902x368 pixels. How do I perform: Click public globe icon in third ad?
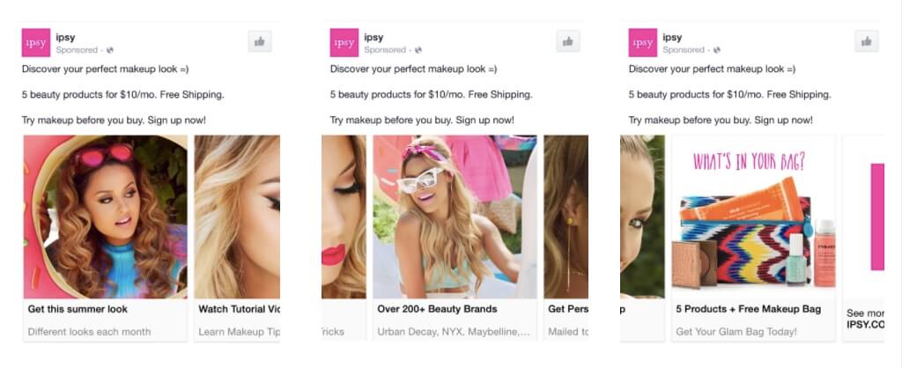[717, 50]
